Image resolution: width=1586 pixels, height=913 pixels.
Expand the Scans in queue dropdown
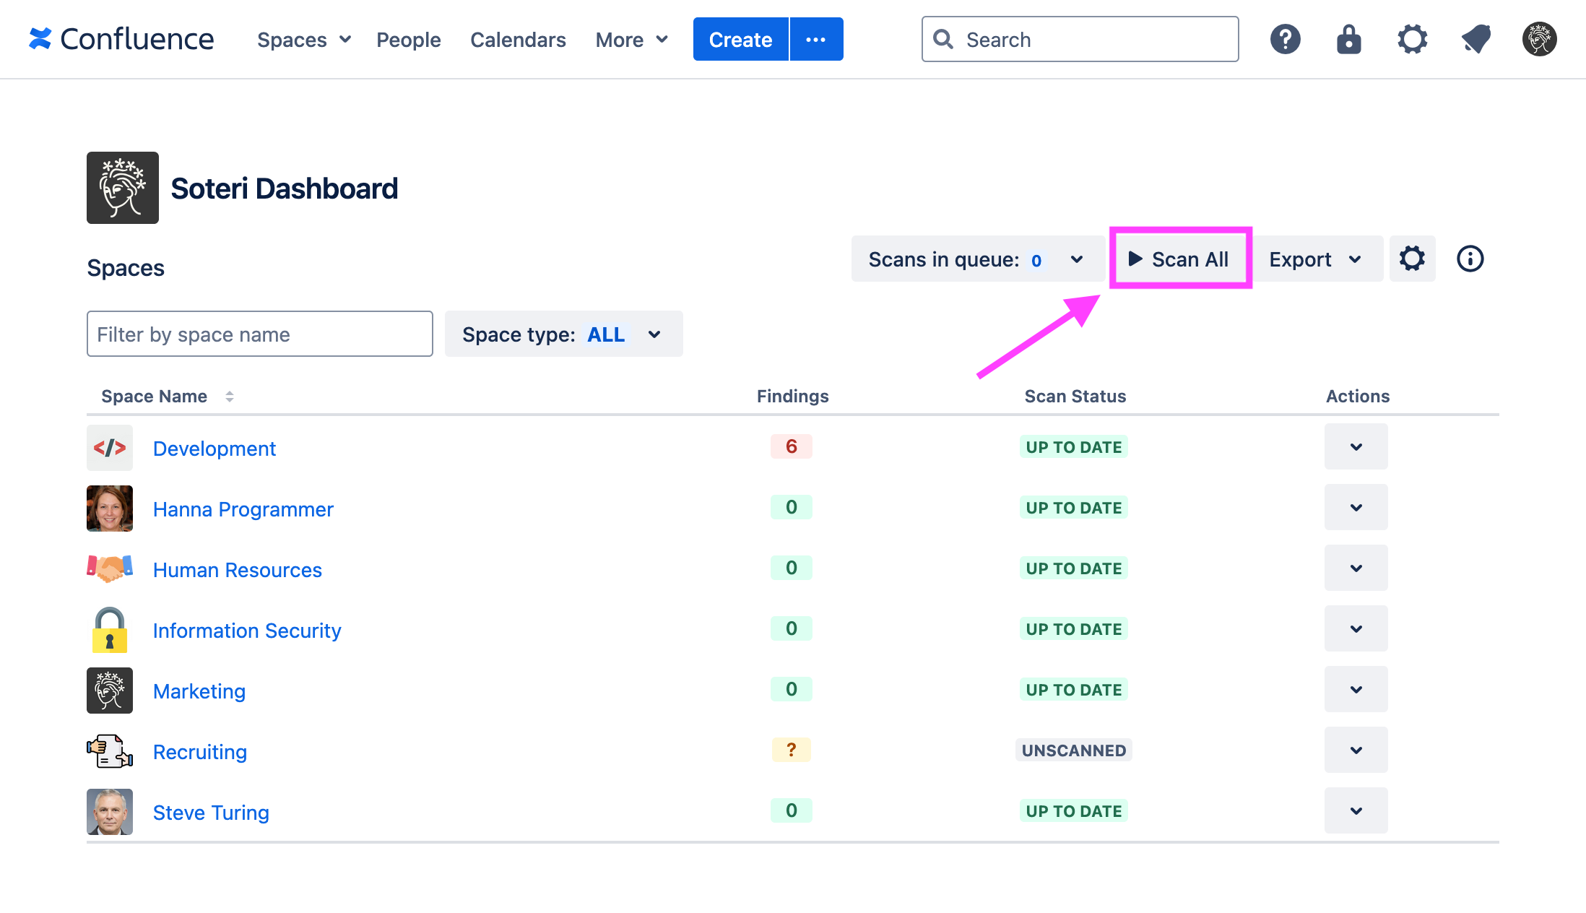(1077, 259)
